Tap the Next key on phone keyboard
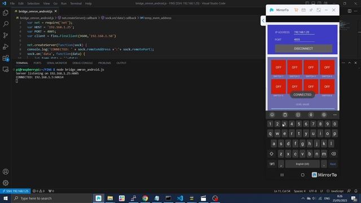361x203 pixels. 333,164
